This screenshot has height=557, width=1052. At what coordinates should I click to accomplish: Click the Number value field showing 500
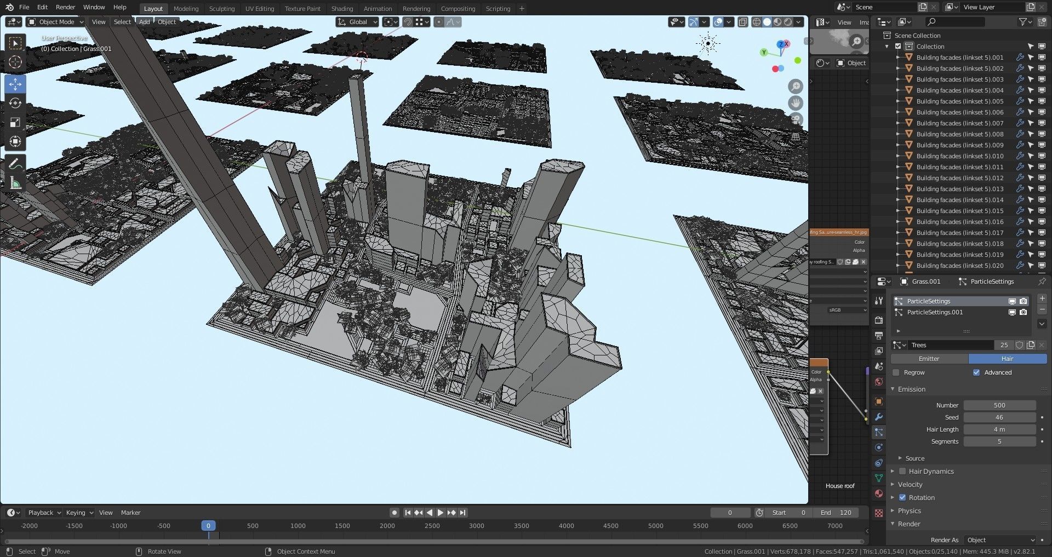coord(999,405)
